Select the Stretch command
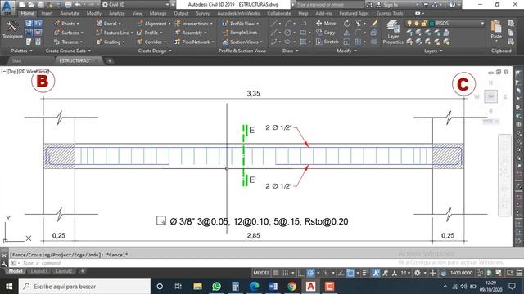The image size is (524, 294). pyautogui.click(x=327, y=42)
